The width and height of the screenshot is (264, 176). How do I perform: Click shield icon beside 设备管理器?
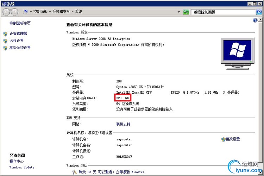(x=5, y=34)
